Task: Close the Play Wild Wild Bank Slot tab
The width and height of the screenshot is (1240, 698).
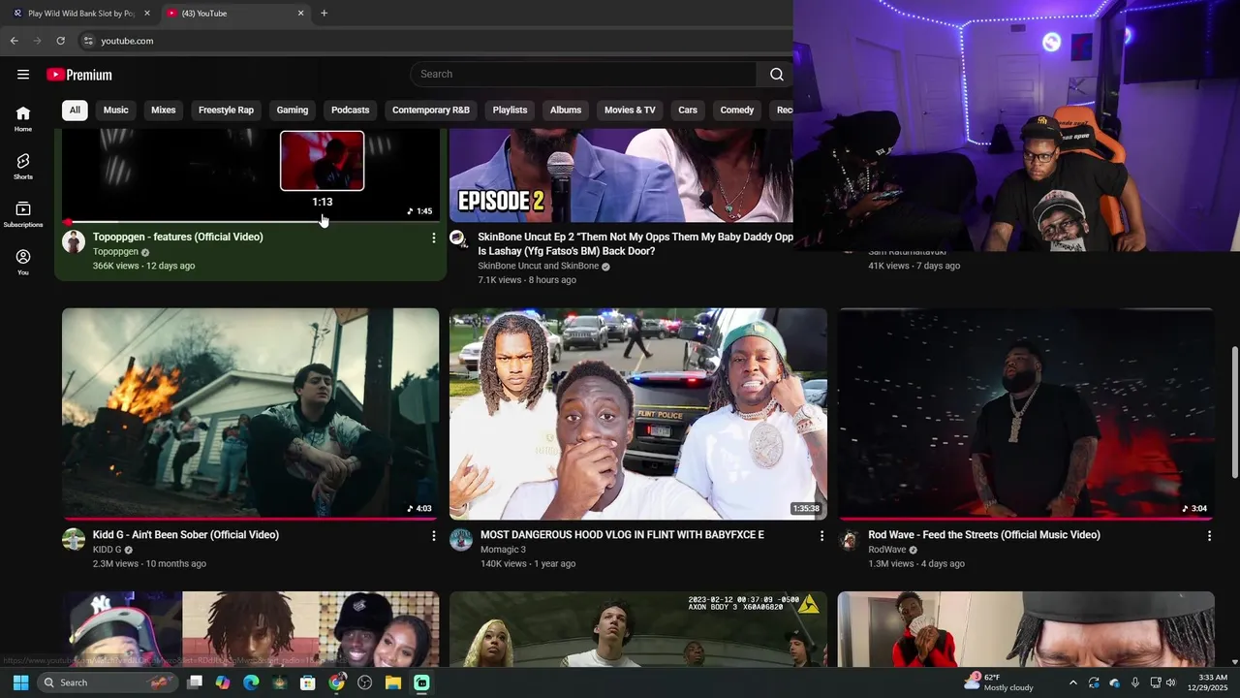Action: [147, 14]
